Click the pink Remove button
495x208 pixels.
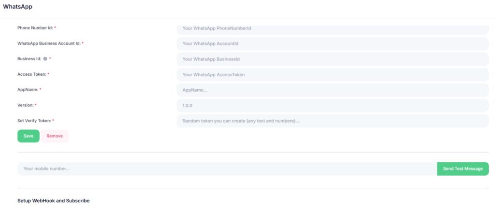55,136
